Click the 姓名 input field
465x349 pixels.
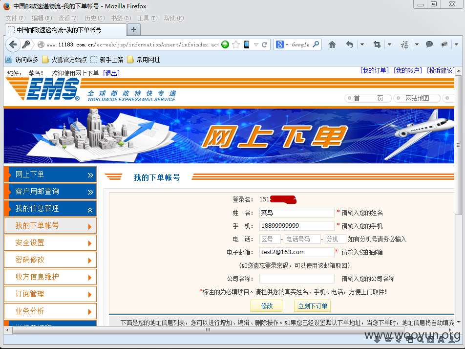coord(297,213)
